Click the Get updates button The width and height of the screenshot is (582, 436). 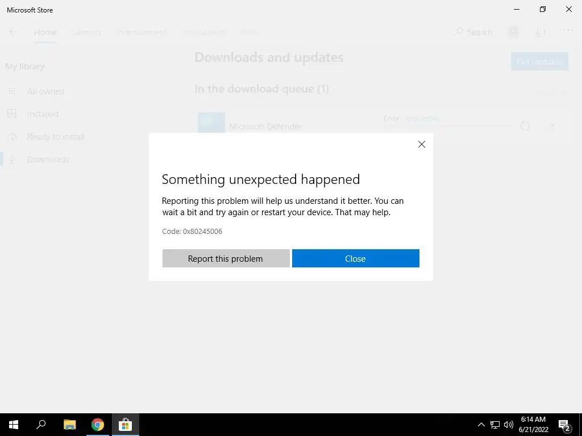539,61
